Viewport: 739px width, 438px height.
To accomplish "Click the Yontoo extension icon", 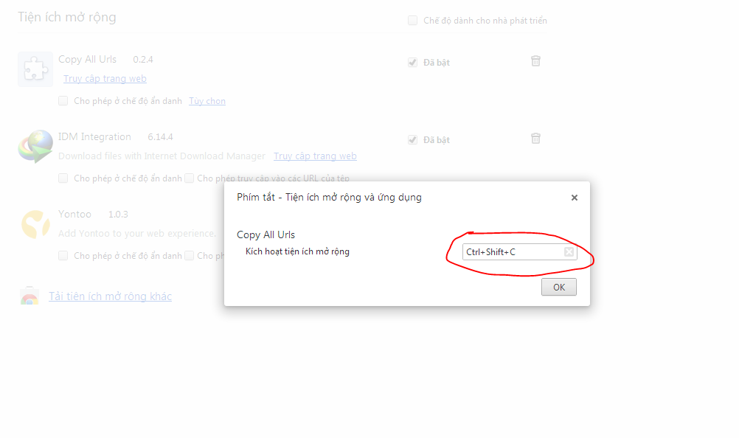I will [x=35, y=224].
